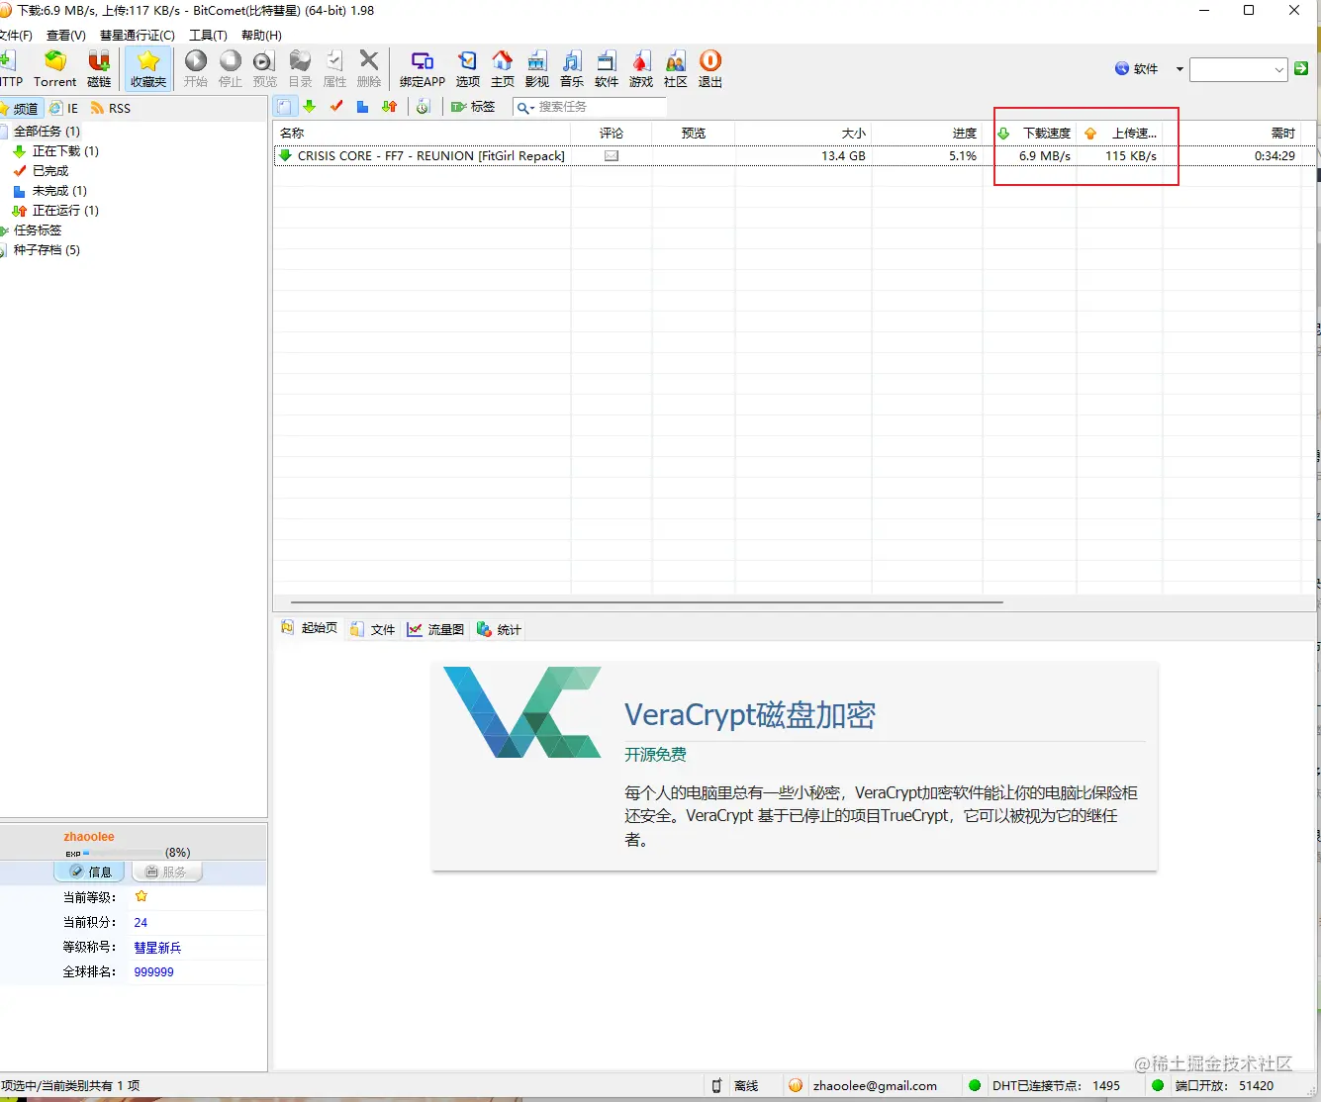Select 已完成 in the sidebar tree
Screen dimensions: 1321x1102
pos(50,171)
